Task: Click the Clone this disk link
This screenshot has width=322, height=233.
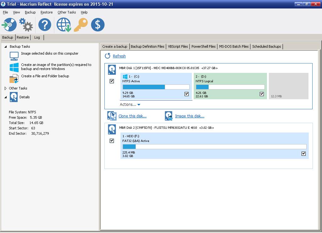Action: [132, 116]
